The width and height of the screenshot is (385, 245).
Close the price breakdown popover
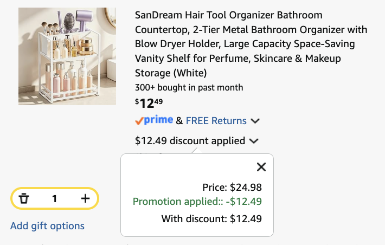(x=261, y=167)
